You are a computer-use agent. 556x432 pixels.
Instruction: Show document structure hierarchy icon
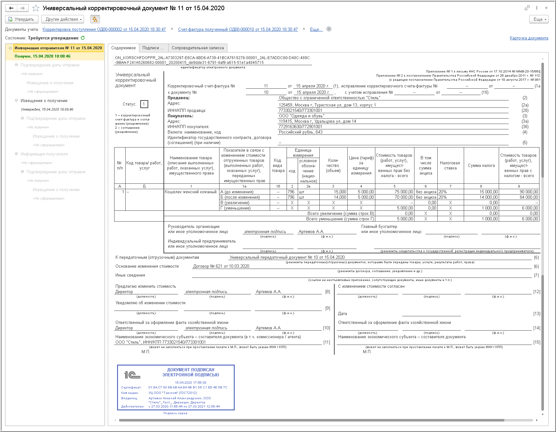(95, 19)
